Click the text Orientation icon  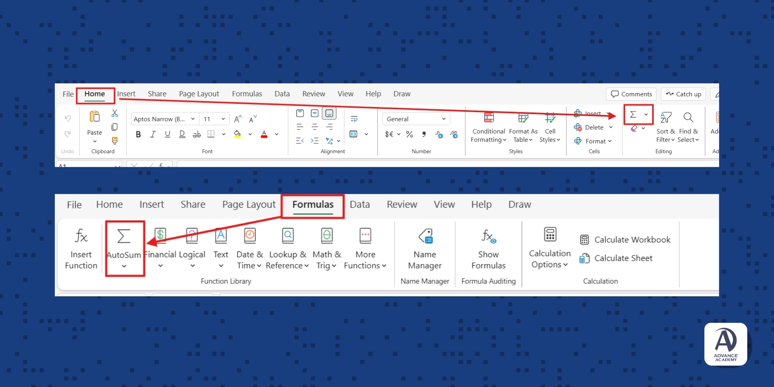click(329, 141)
